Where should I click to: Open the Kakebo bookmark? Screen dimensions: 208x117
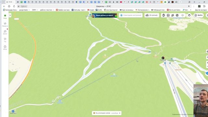click(63, 10)
